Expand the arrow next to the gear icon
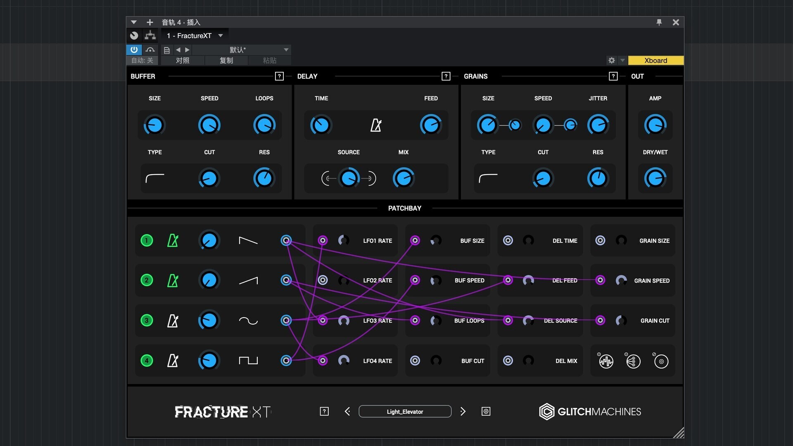The height and width of the screenshot is (446, 793). click(x=622, y=60)
